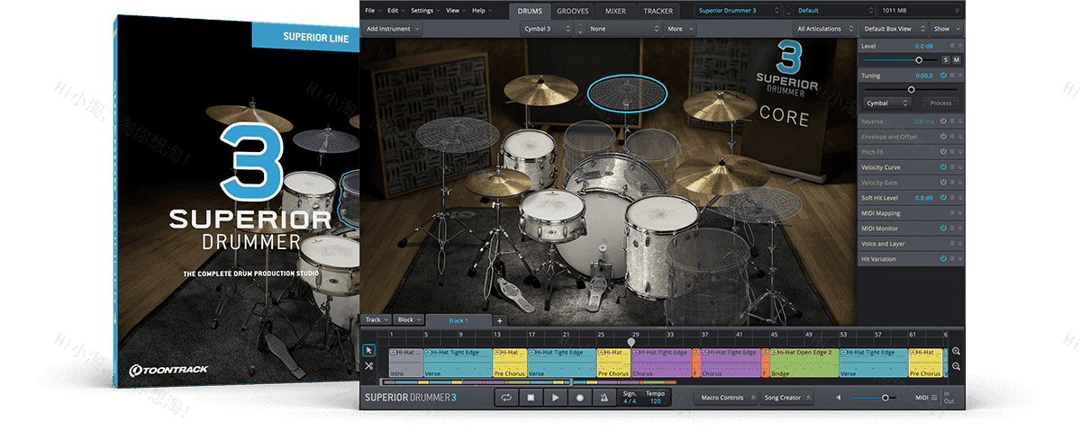
Task: Open the Block menu button
Action: pyautogui.click(x=408, y=319)
